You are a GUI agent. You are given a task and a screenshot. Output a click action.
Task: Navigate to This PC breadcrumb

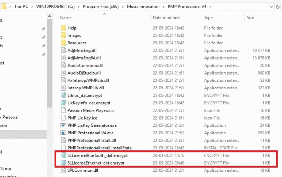pos(21,6)
